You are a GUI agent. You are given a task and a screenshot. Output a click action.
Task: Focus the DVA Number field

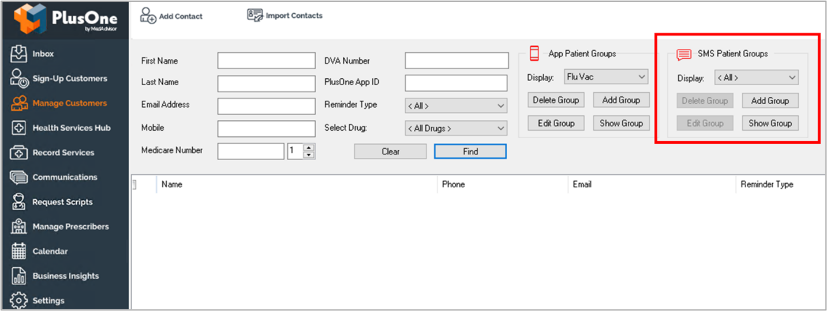click(x=456, y=60)
